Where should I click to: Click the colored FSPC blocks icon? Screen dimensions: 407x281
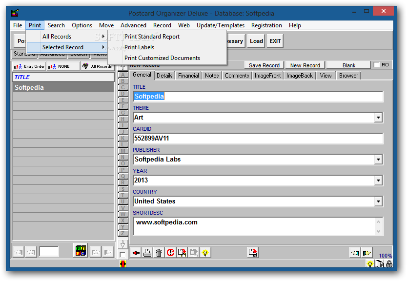pyautogui.click(x=81, y=251)
